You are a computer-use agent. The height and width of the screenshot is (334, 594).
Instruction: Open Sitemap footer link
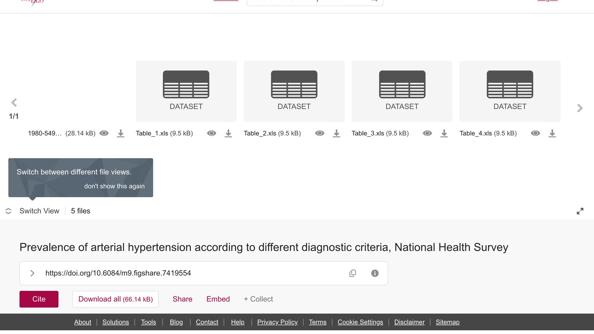[x=447, y=322]
